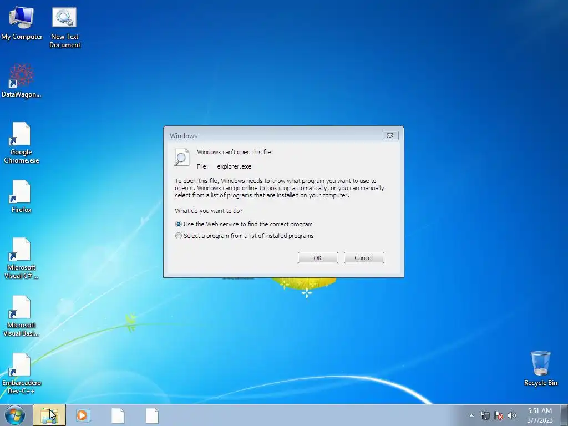Select the New Text Document desktop icon
This screenshot has width=568, height=426.
[64, 27]
